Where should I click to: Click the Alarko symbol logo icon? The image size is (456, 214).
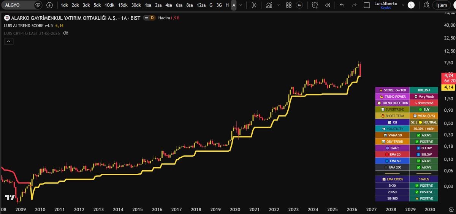6,18
